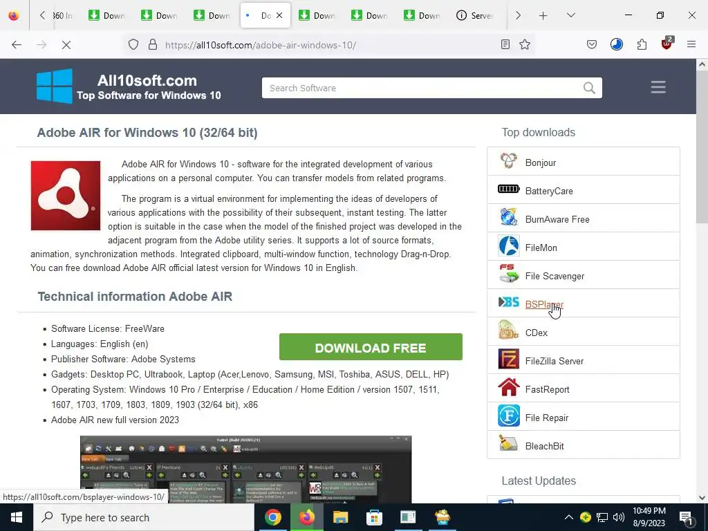Close the active tab
The height and width of the screenshot is (531, 708).
(x=279, y=15)
